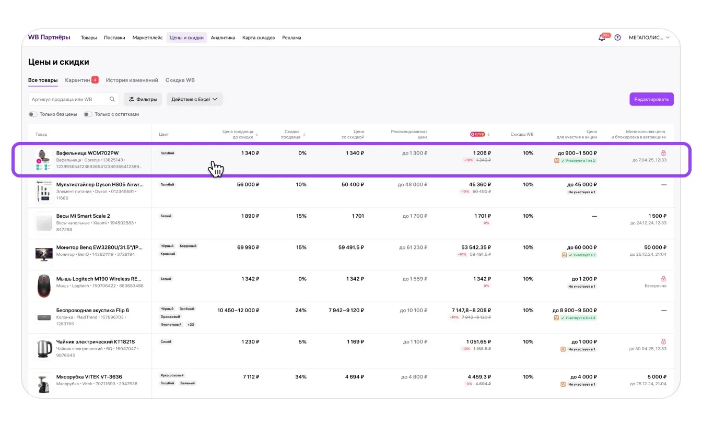Expand the Действия с Excel dropdown
Image resolution: width=702 pixels, height=427 pixels.
(x=194, y=99)
